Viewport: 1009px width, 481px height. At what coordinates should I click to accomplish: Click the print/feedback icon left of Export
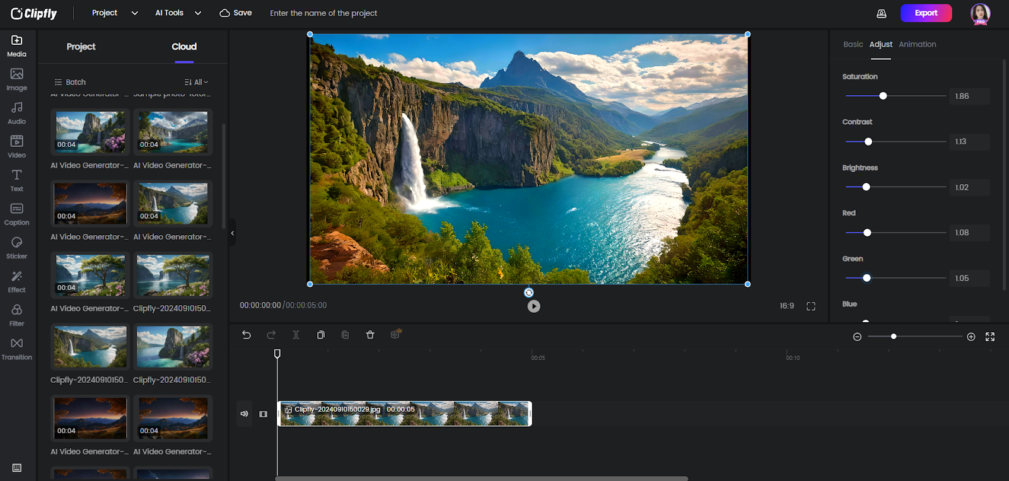click(x=882, y=13)
